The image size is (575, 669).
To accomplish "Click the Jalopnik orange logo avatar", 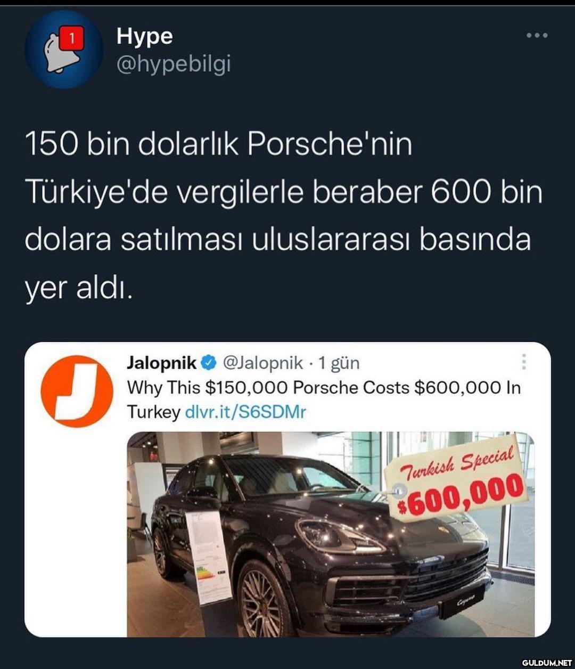I will tap(77, 391).
